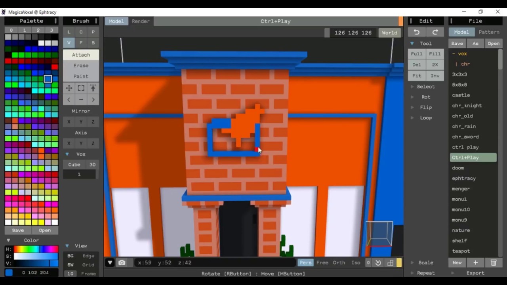
Task: Select the B box brush mode
Action: tap(93, 43)
